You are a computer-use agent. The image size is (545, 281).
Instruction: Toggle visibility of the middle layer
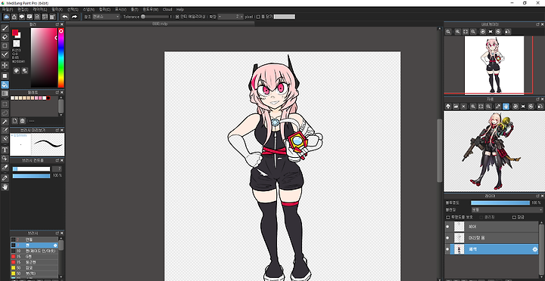[x=447, y=238]
